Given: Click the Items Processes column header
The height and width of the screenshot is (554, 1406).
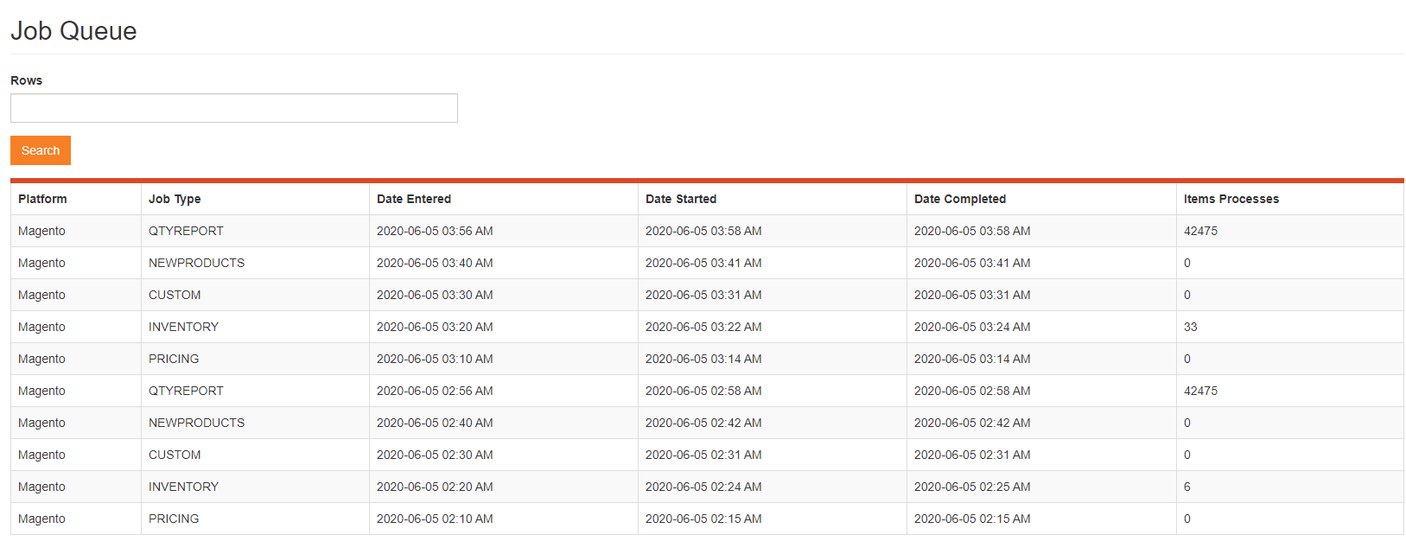Looking at the screenshot, I should click(x=1231, y=199).
